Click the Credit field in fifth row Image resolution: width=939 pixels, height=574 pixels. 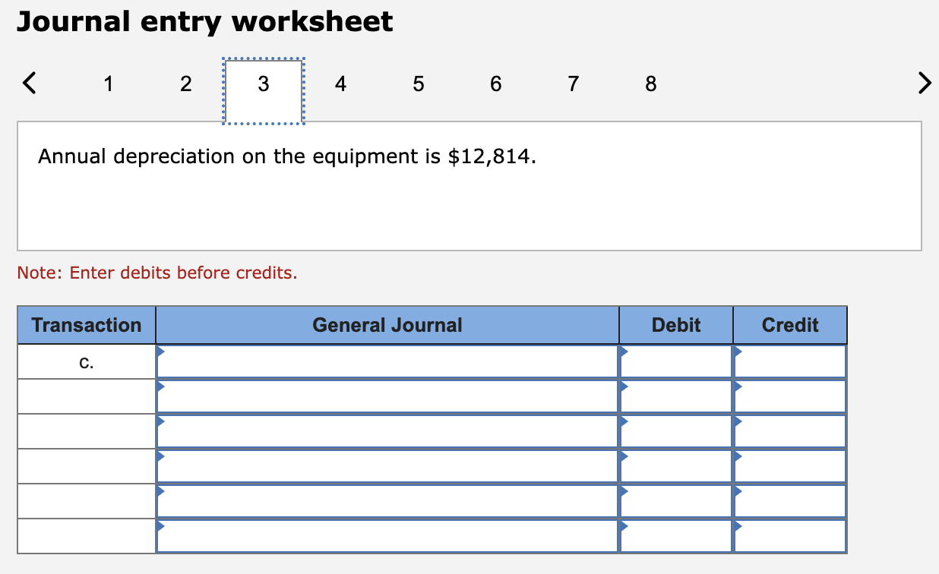[790, 501]
